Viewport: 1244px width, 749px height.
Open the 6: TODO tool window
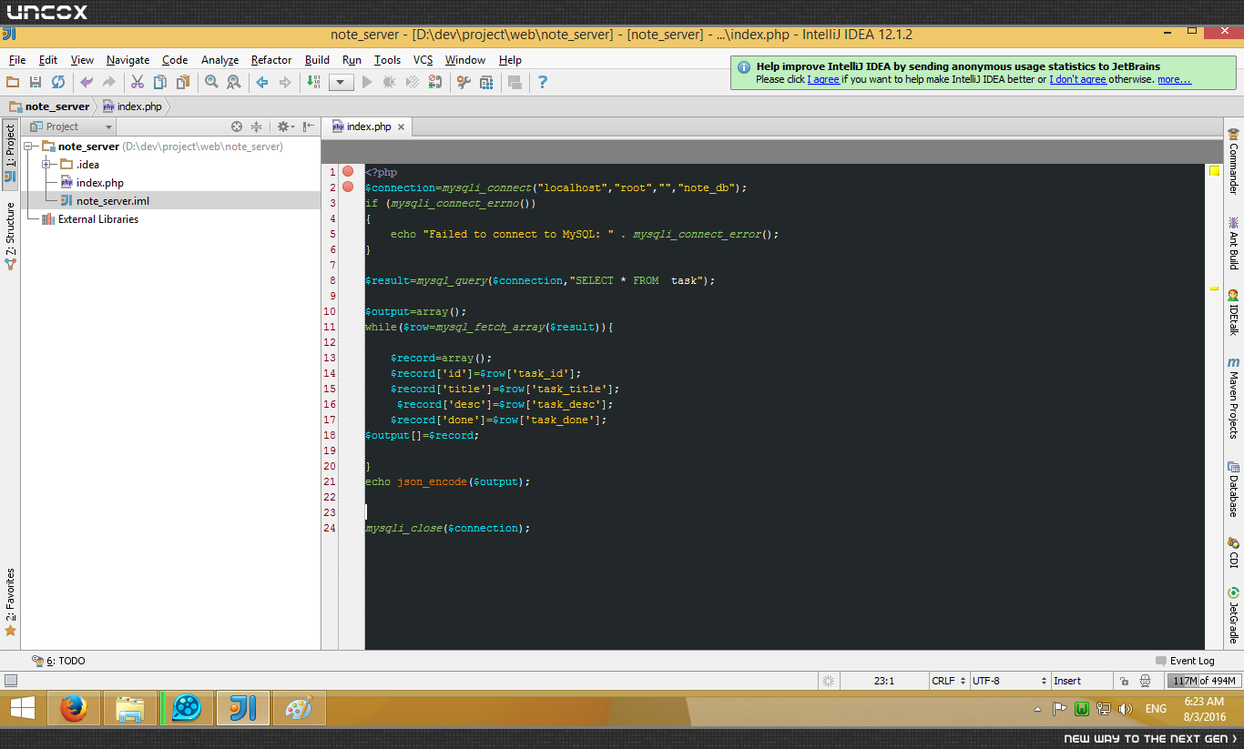click(x=58, y=661)
